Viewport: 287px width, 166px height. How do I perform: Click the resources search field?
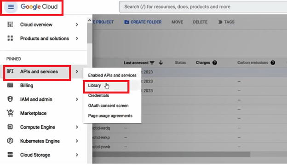(x=203, y=7)
